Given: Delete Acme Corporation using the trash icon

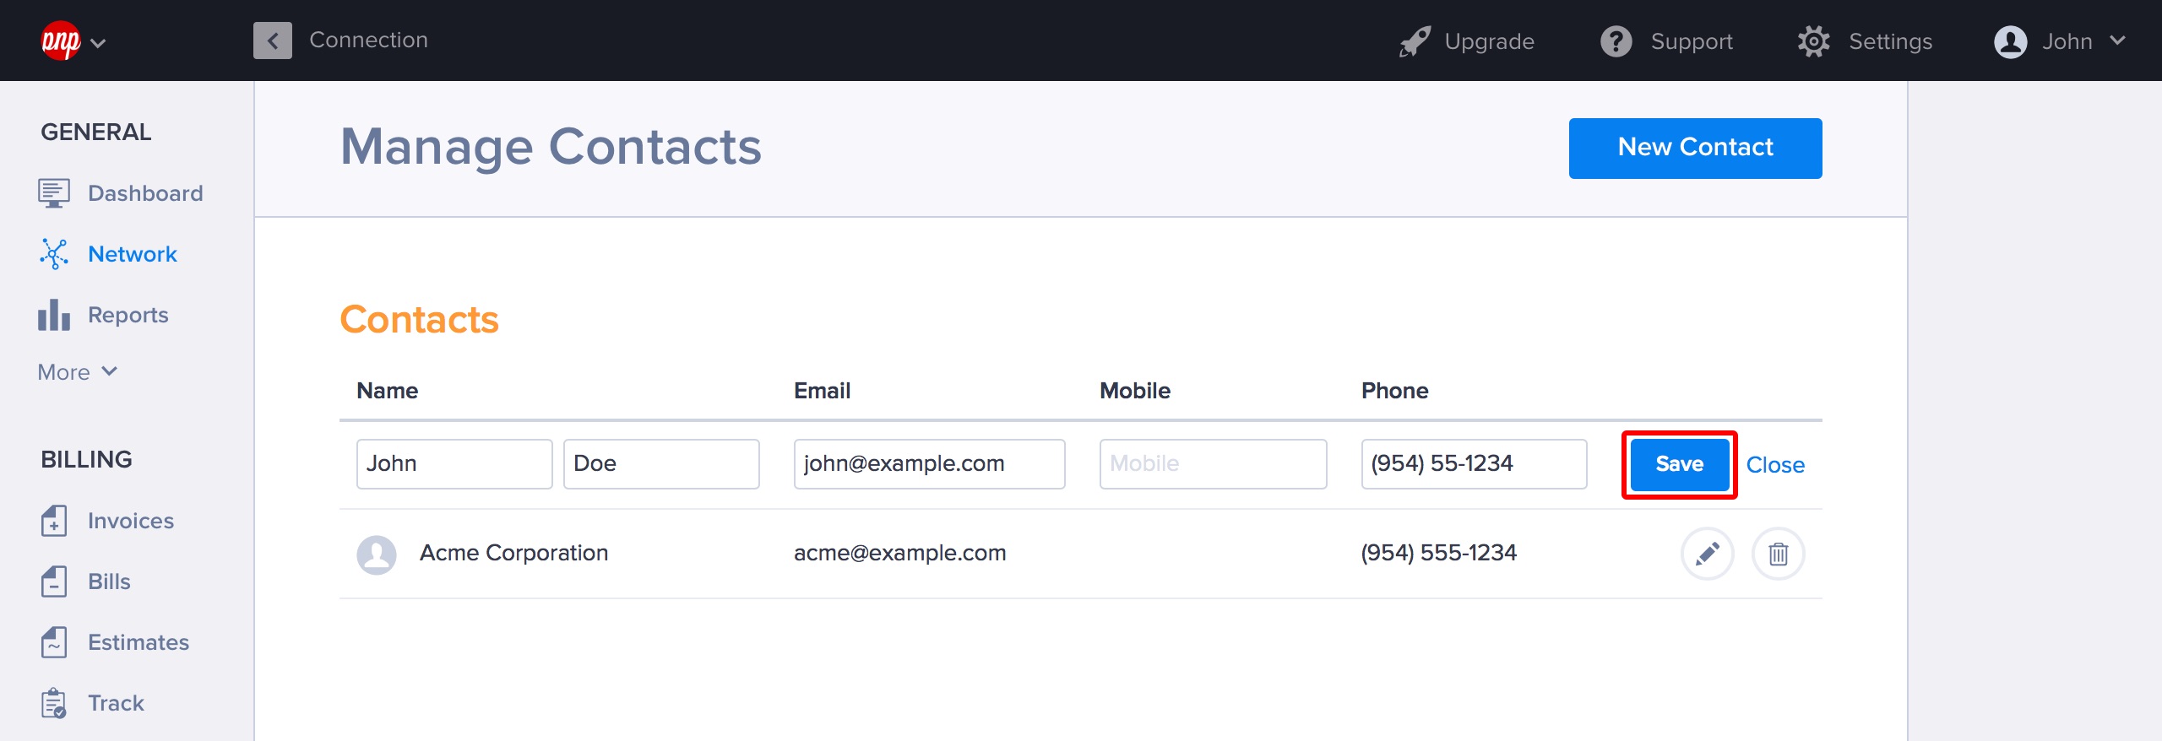Looking at the screenshot, I should tap(1778, 554).
